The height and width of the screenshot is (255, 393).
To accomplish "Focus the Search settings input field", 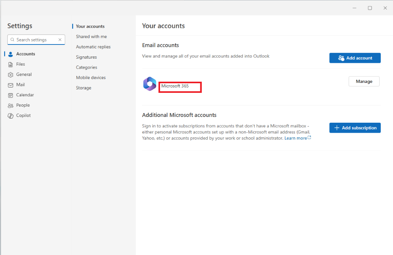I will [36, 39].
